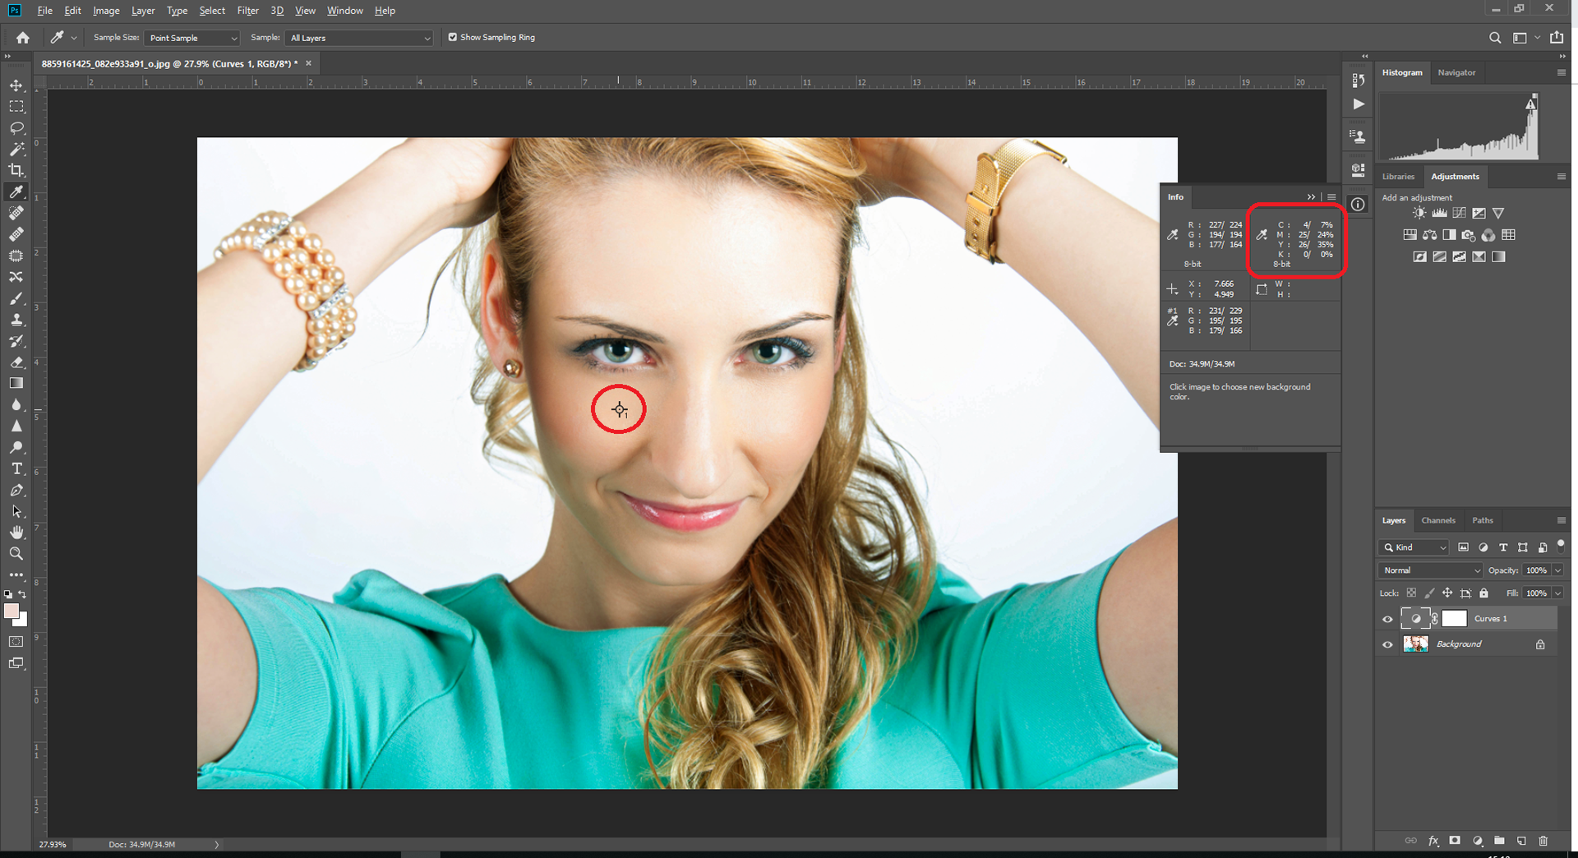Screen dimensions: 1578x858
Task: Toggle filter for type layers
Action: pos(1502,547)
